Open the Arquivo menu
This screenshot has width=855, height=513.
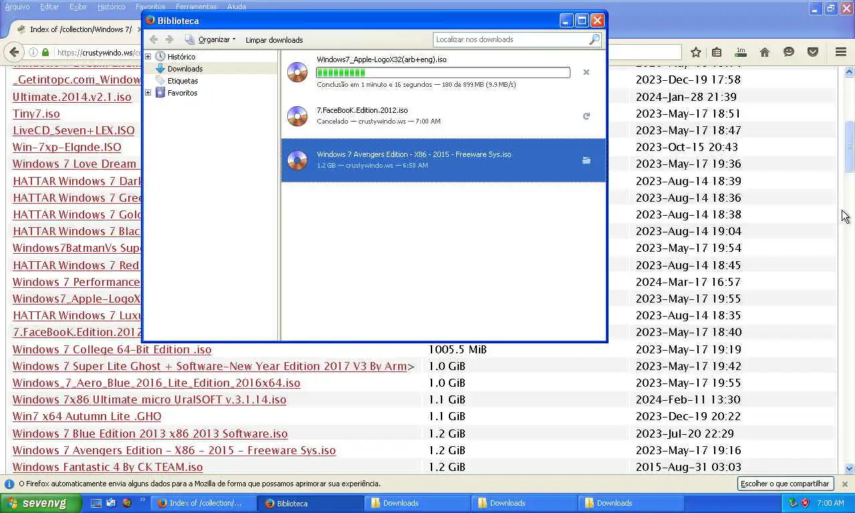[17, 7]
